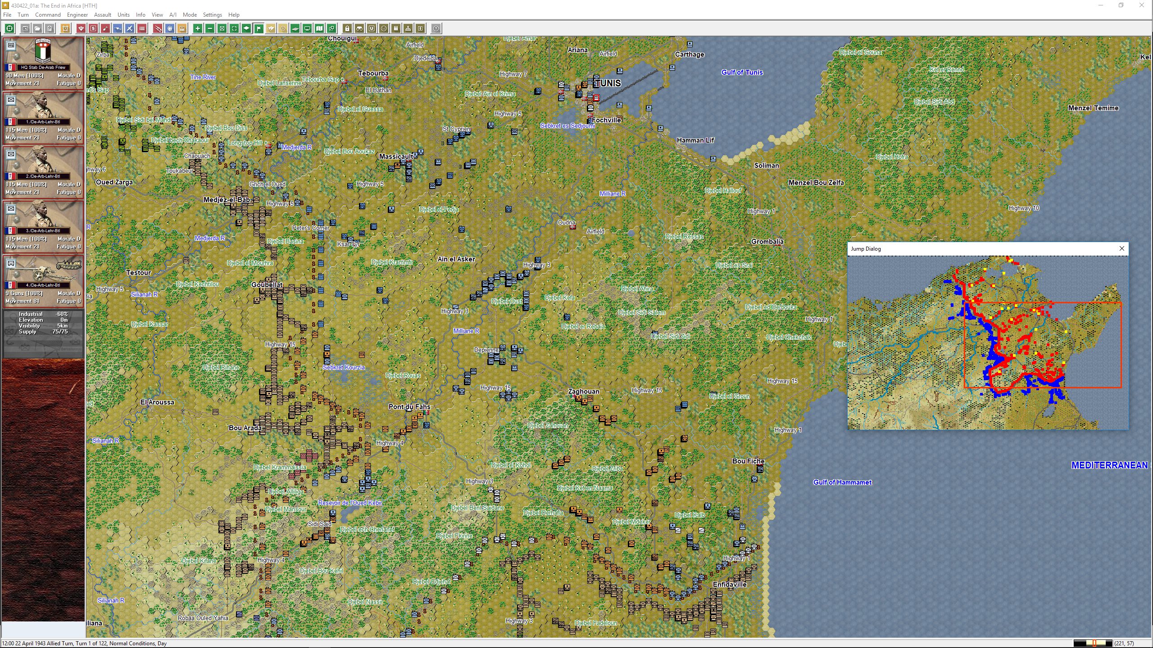The height and width of the screenshot is (648, 1153).
Task: Click the sad-face morale icon
Action: click(384, 28)
